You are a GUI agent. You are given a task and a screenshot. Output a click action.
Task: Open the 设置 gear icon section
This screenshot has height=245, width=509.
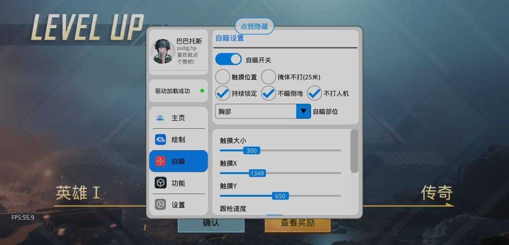[160, 205]
